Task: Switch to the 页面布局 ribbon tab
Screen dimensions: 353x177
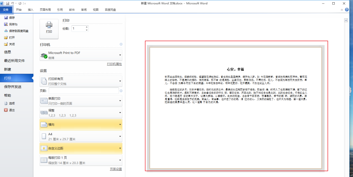Action: [x=45, y=10]
